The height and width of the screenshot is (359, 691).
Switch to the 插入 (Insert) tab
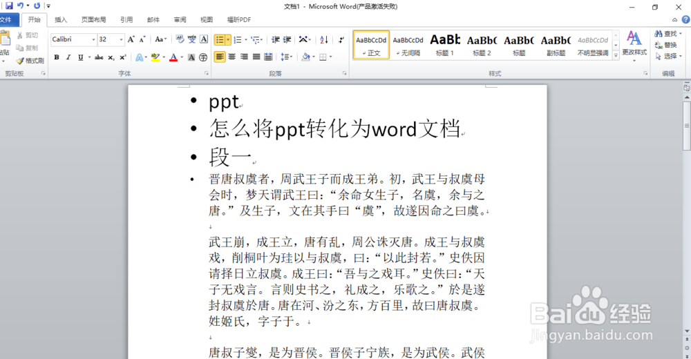(61, 20)
